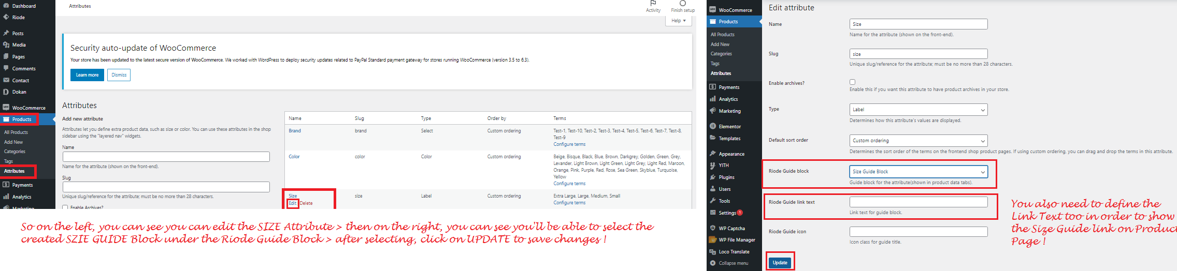
Task: Open the Riode Guide block dropdown
Action: [x=918, y=172]
